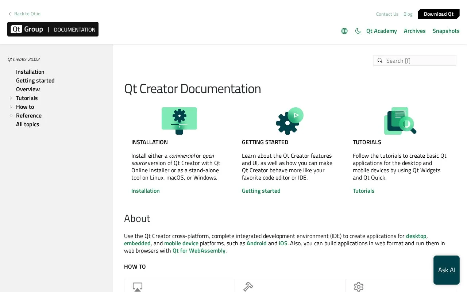
Task: Open the green Installation link under card
Action: (146, 191)
